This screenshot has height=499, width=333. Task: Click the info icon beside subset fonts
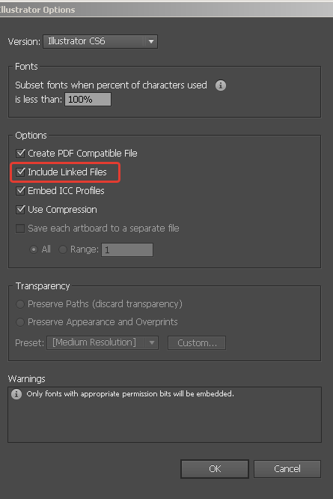(x=221, y=85)
